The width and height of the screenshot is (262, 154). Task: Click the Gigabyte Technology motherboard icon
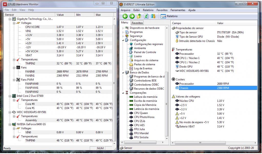click(14, 19)
